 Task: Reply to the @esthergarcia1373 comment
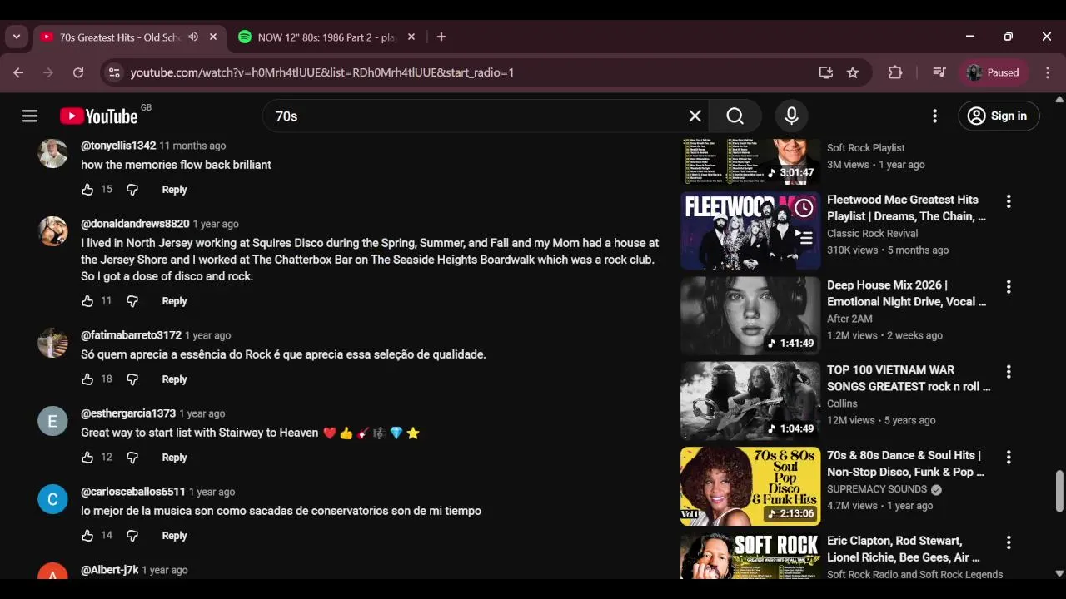click(174, 458)
